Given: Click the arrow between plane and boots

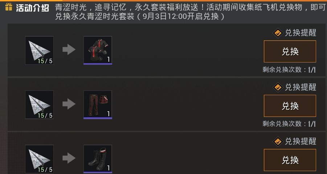Looking at the screenshot, I should tap(69, 158).
